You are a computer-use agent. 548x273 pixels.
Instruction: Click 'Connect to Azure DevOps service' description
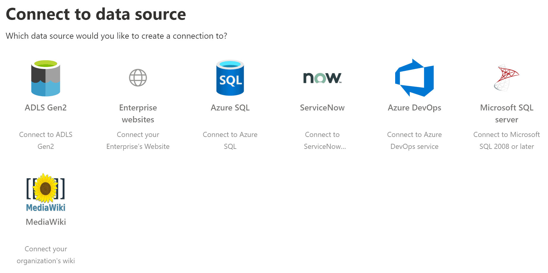(414, 140)
